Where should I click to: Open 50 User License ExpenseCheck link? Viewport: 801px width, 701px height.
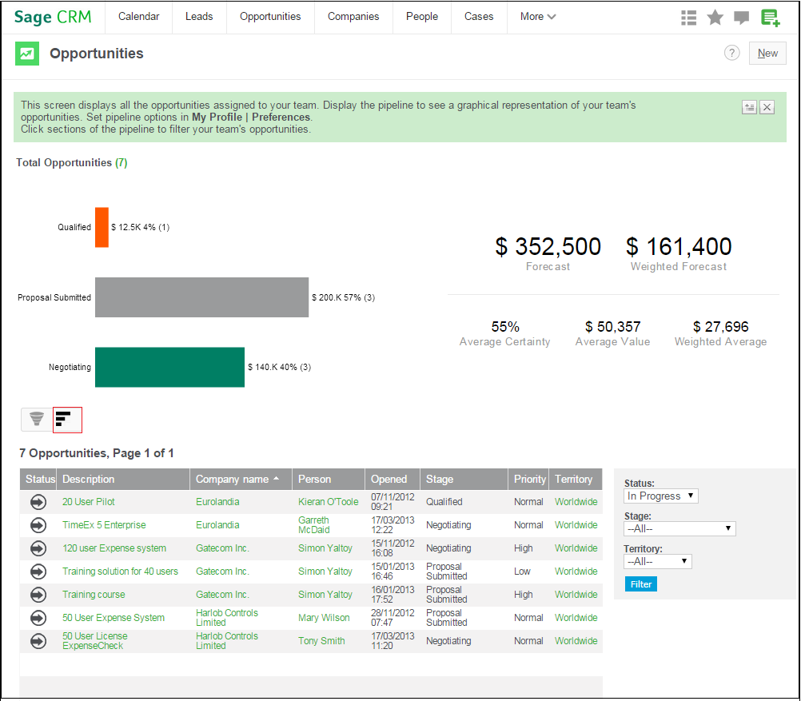(95, 641)
